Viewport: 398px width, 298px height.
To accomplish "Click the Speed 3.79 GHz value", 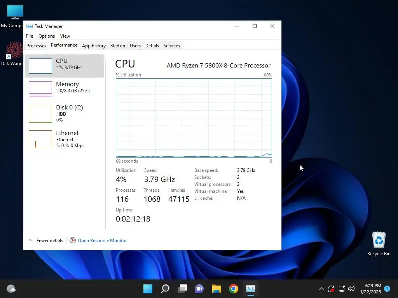I will point(159,179).
